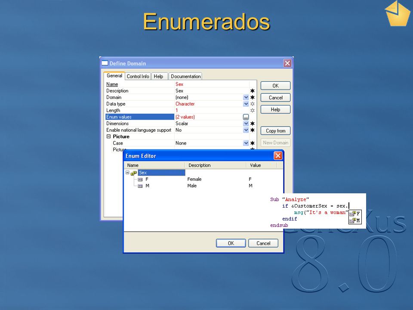Click the (2 values) enum value text
Image resolution: width=413 pixels, height=310 pixels.
[x=185, y=117]
